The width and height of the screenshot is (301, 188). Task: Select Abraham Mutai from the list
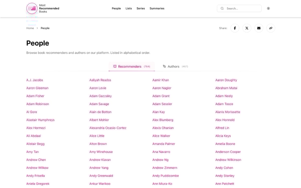[226, 88]
